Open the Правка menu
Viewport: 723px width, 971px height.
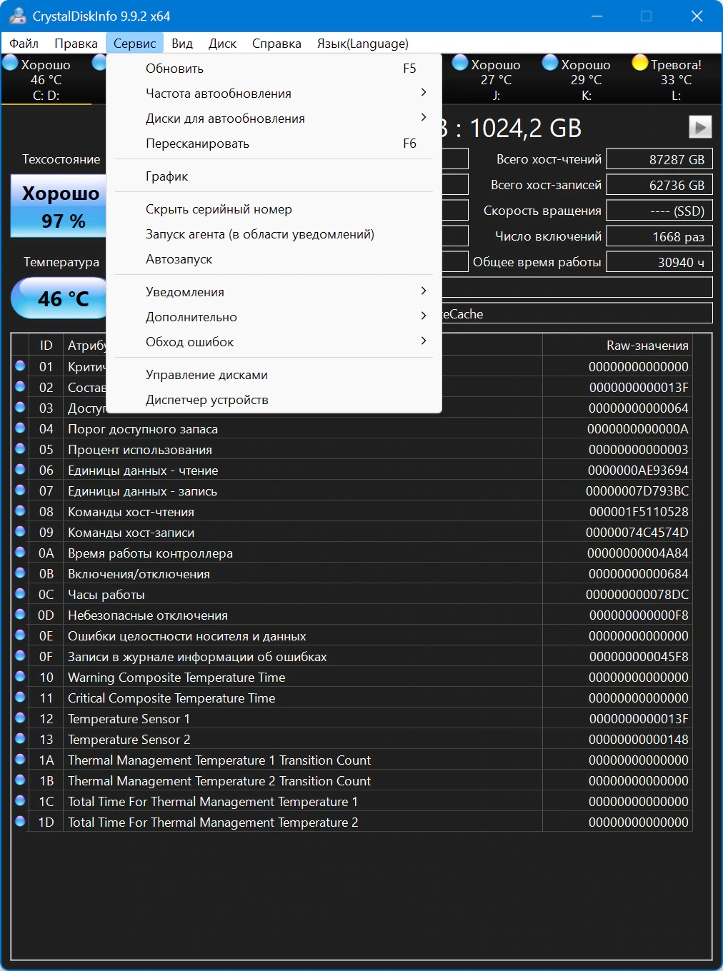(76, 44)
